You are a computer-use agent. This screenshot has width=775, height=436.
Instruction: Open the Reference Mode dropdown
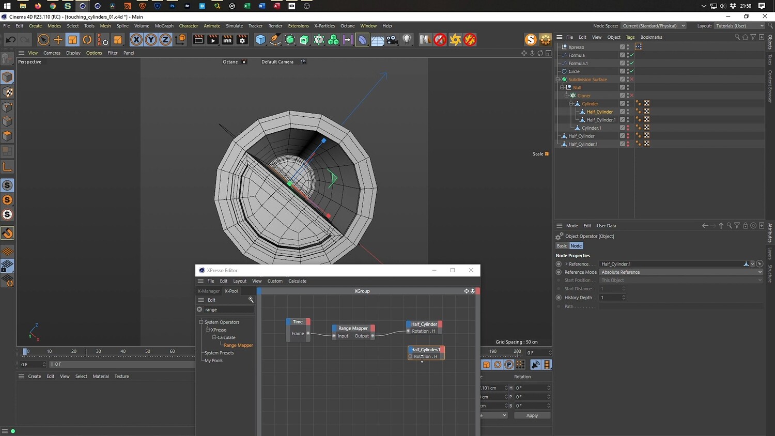681,272
